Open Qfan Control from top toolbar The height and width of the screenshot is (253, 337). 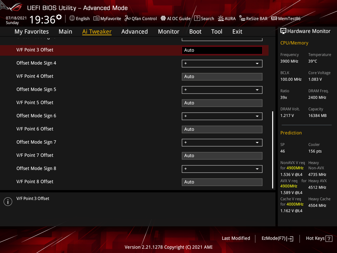pyautogui.click(x=141, y=18)
